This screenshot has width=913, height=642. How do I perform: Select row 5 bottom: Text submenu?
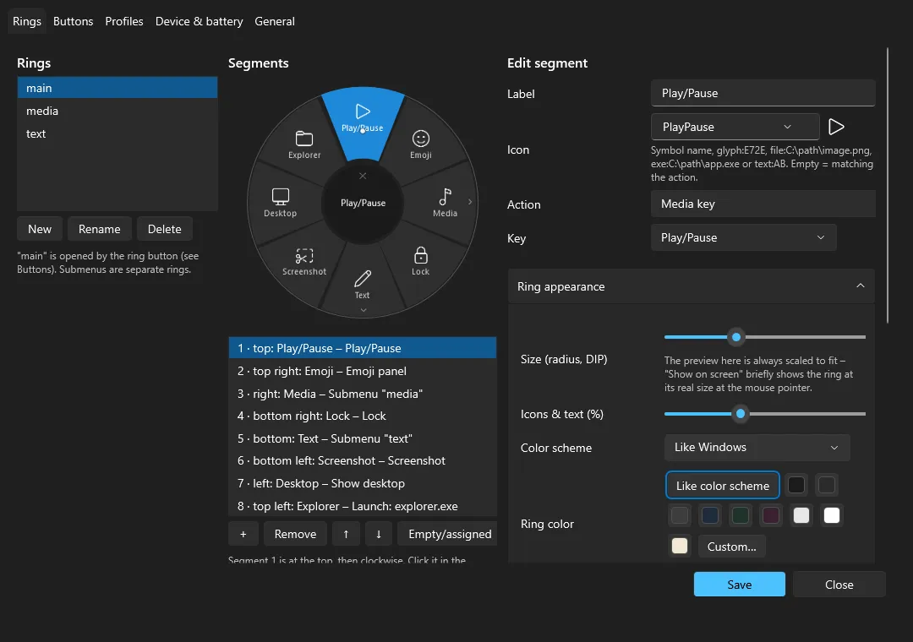(x=362, y=438)
